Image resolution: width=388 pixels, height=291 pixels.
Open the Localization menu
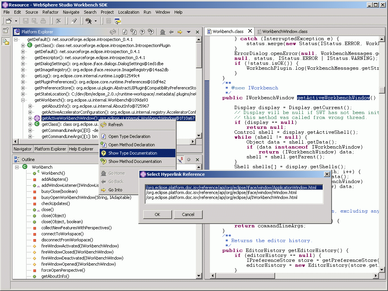(x=128, y=12)
